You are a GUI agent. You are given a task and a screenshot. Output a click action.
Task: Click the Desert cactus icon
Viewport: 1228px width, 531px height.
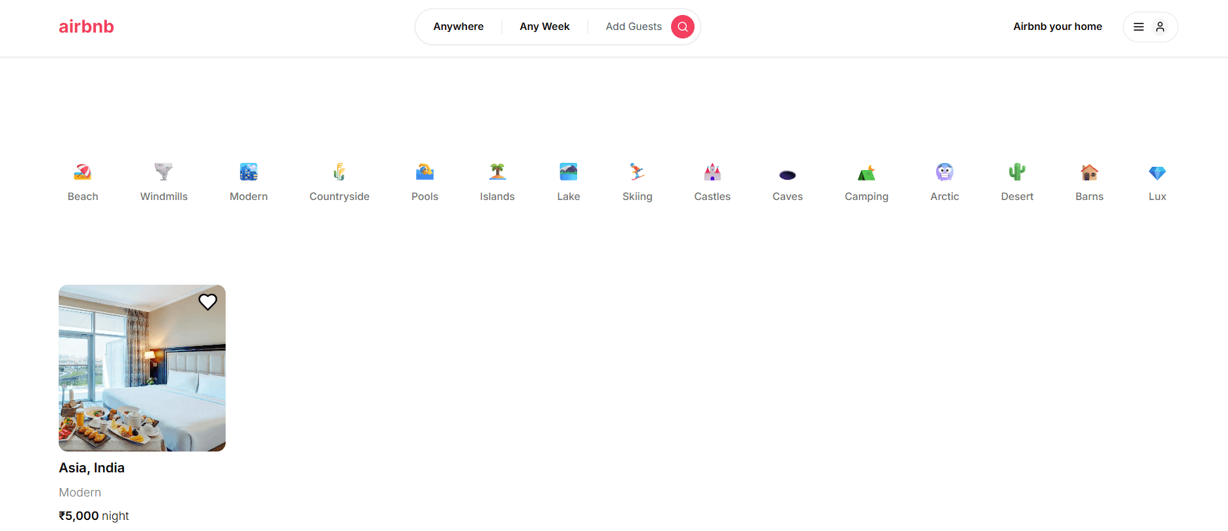pyautogui.click(x=1017, y=172)
